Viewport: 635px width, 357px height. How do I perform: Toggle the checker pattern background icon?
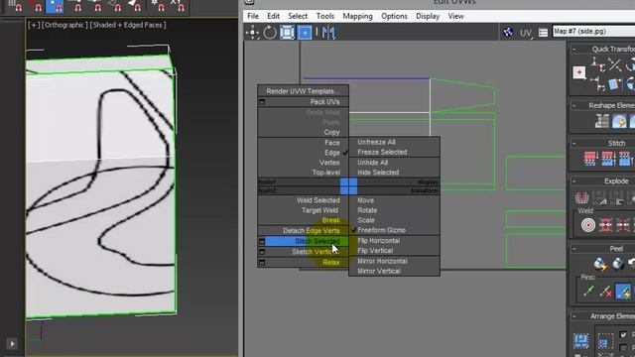click(x=508, y=32)
